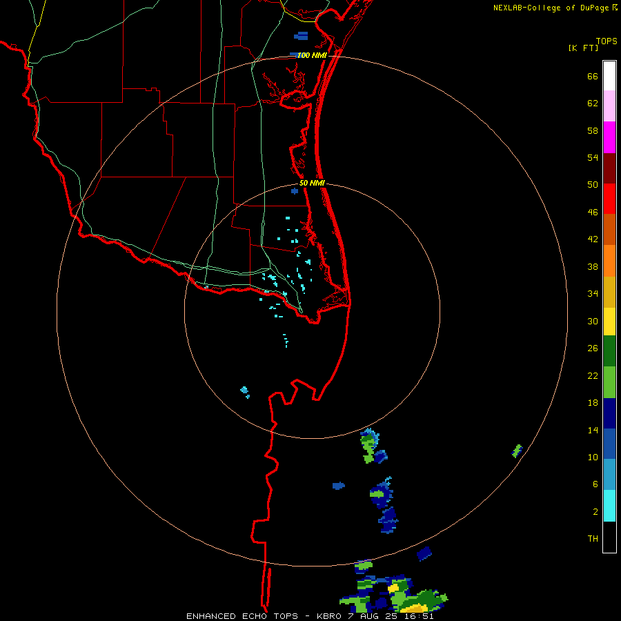Click the medium blue legend swatch
Viewport: 621px width, 621px height.
609,444
